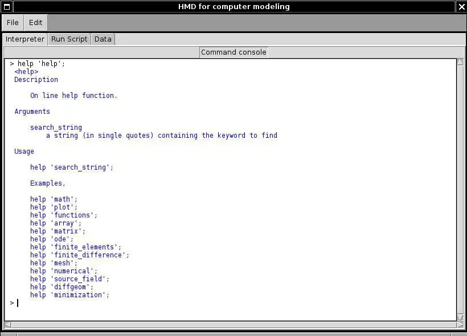Click the Command console label
This screenshot has height=336, width=467.
point(233,52)
